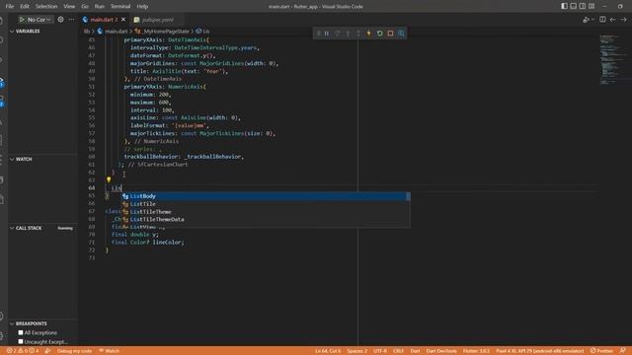Select ListTileThemeData autocomplete suggestion

click(x=266, y=219)
